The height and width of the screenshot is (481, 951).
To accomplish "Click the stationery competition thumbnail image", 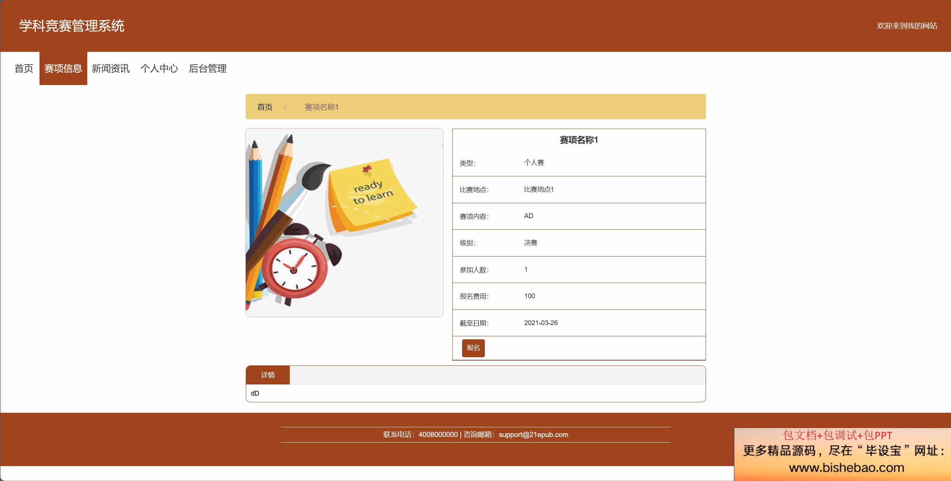I will click(344, 223).
